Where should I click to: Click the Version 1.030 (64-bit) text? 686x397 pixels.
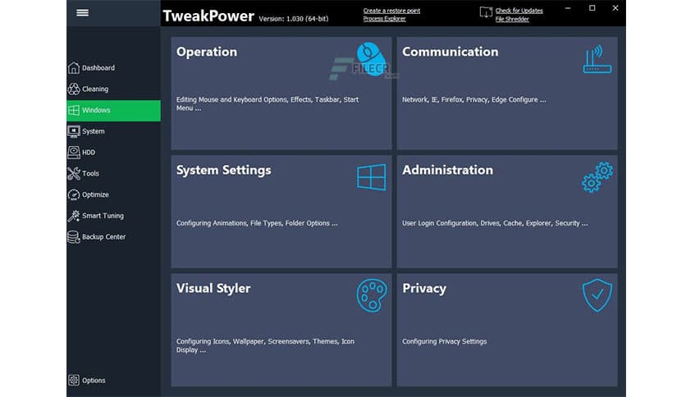click(294, 19)
